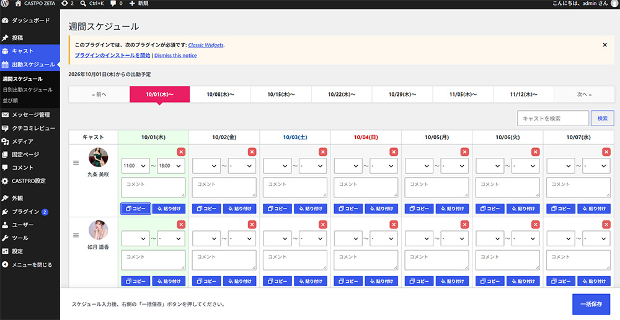
Task: Save all schedules with 一括保存
Action: [591, 305]
